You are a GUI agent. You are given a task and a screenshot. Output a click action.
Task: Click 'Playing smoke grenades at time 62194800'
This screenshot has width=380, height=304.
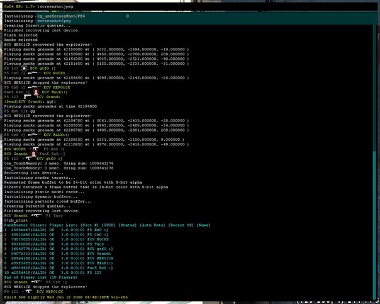point(50,106)
